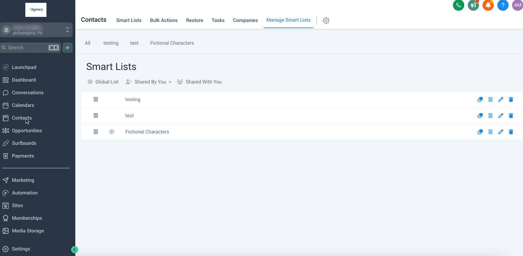
Task: Open list options icon for Fictional Characters
Action: coord(490,132)
